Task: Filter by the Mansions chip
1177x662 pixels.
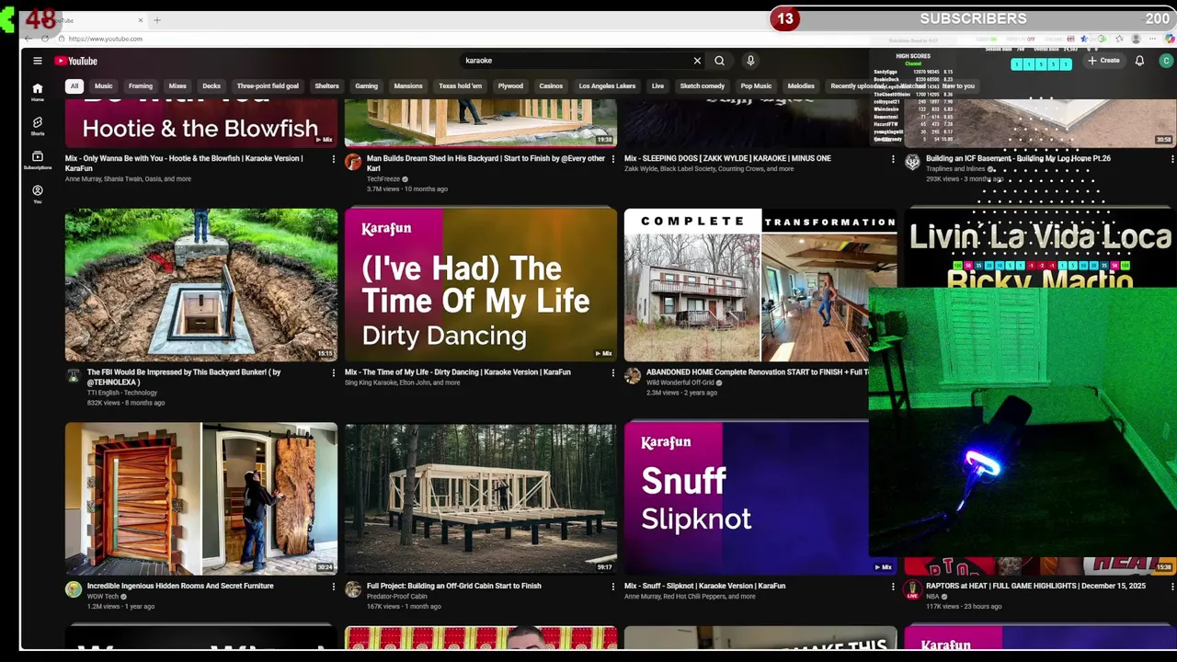Action: 408,86
